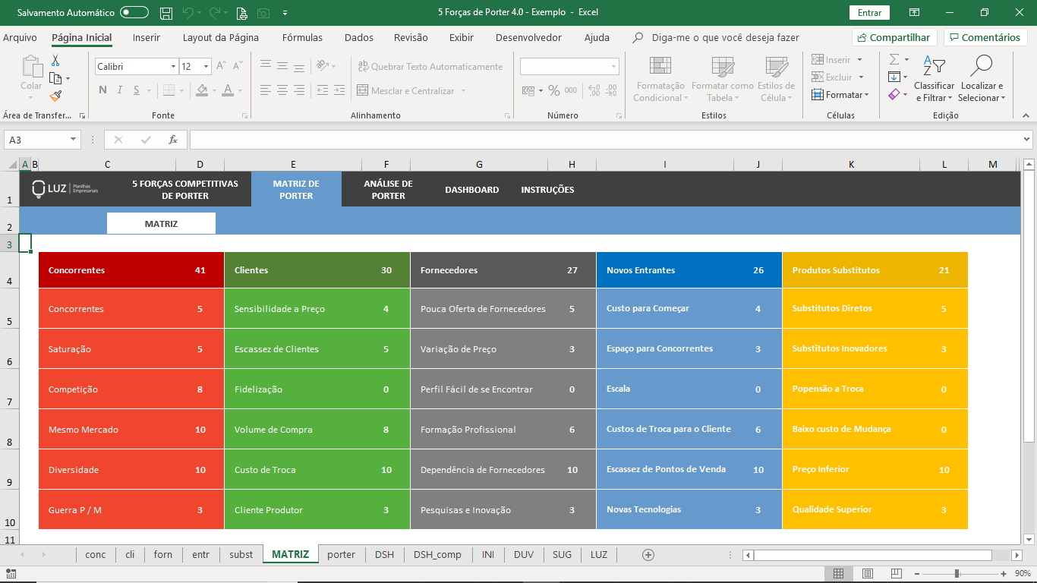
Task: Select column header G
Action: [x=479, y=164]
